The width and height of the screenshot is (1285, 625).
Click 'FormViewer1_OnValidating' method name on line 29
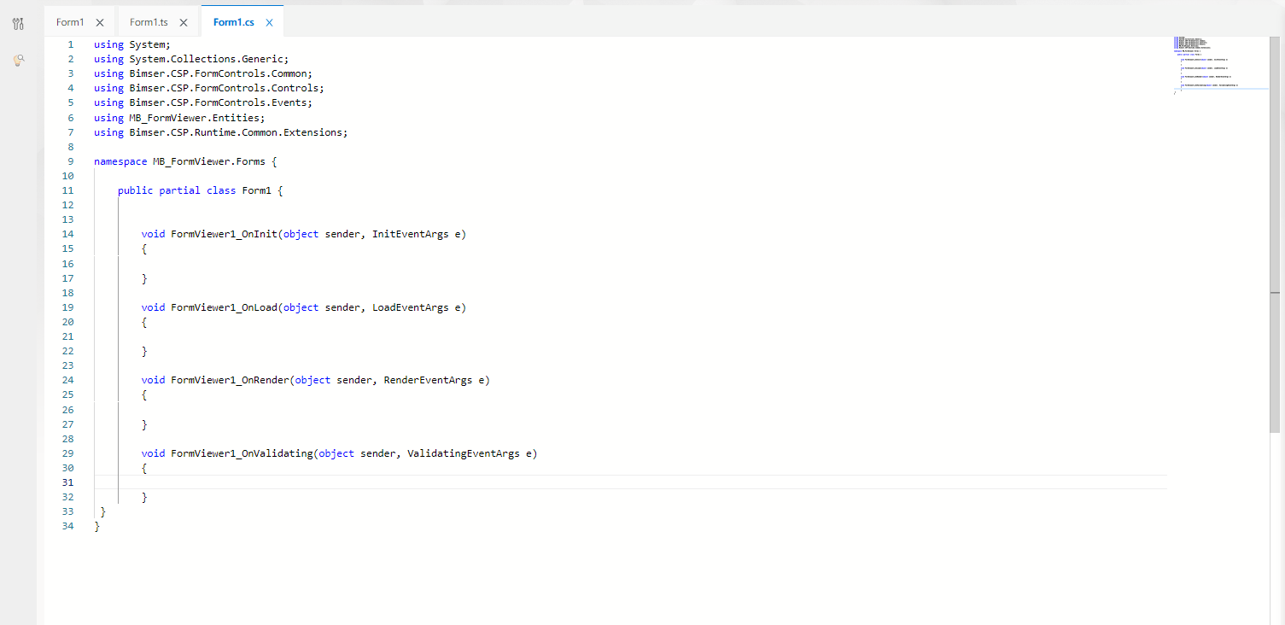click(x=242, y=453)
